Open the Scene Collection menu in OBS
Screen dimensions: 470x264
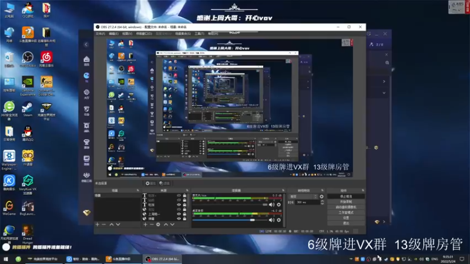[183, 33]
